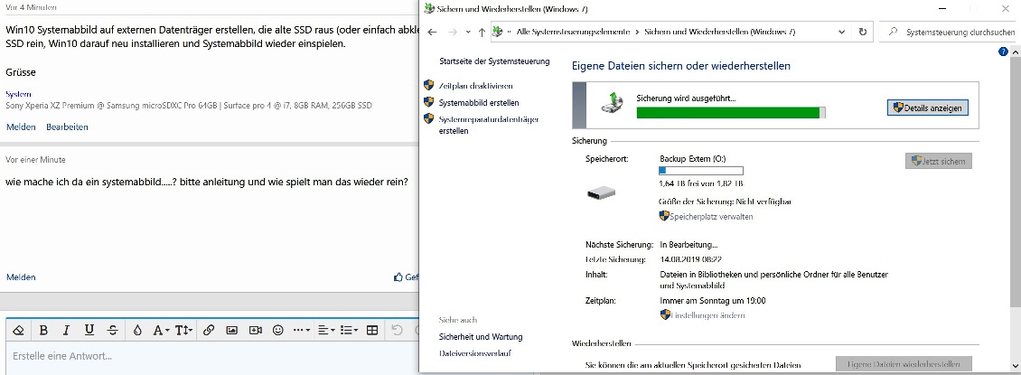Click the external drive icon

click(601, 192)
